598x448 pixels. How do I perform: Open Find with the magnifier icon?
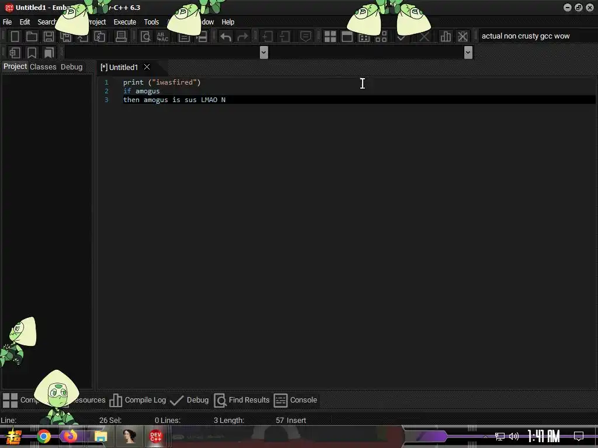coord(145,37)
